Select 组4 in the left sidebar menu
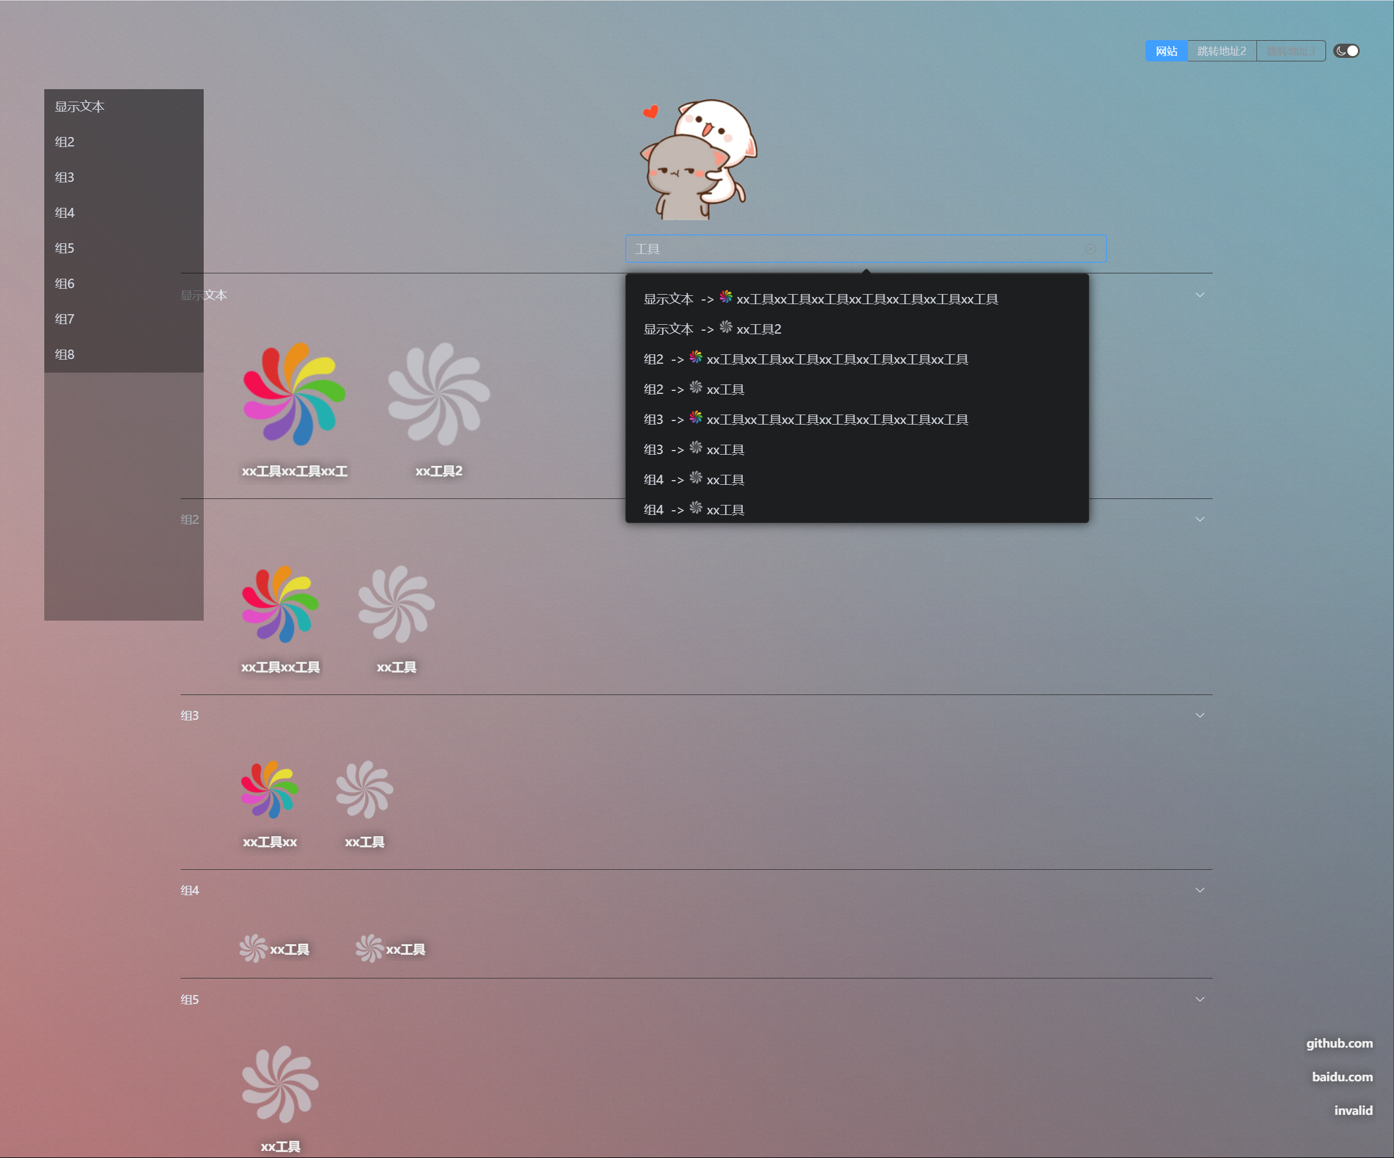Image resolution: width=1394 pixels, height=1158 pixels. click(x=65, y=213)
